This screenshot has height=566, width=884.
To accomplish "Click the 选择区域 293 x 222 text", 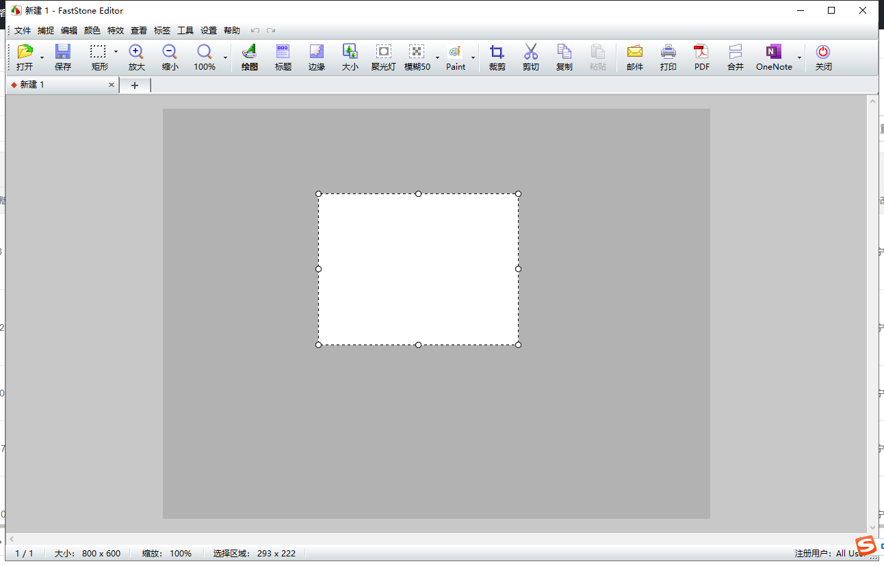I will (255, 554).
